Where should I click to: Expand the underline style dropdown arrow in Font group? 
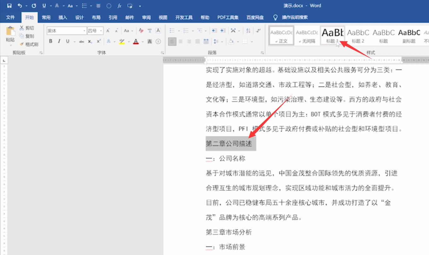(x=75, y=41)
